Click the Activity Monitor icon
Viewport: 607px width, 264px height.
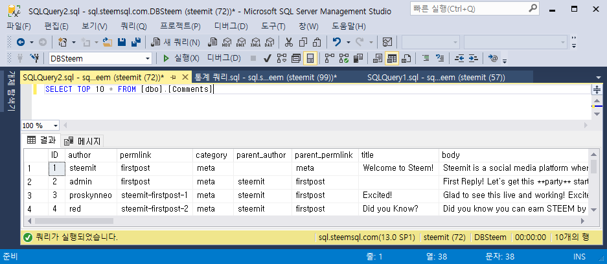tap(387, 42)
